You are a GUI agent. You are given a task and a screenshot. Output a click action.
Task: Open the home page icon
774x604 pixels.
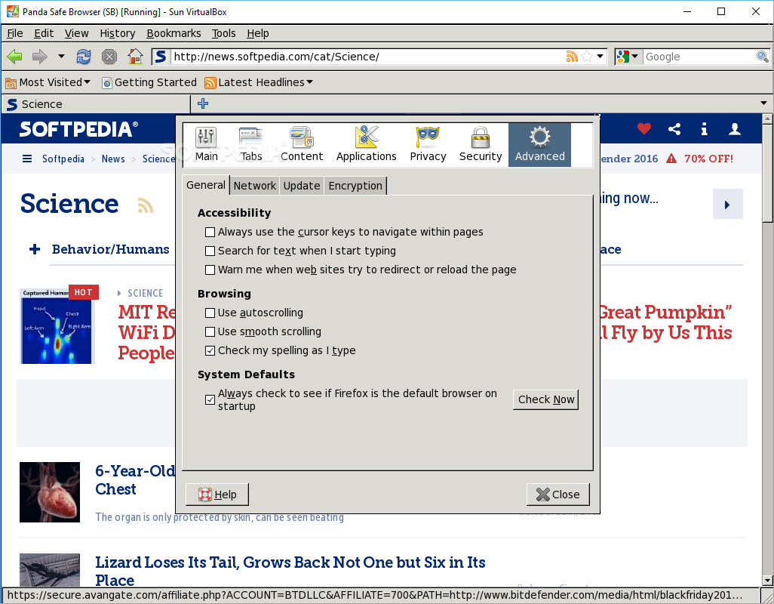(x=135, y=57)
